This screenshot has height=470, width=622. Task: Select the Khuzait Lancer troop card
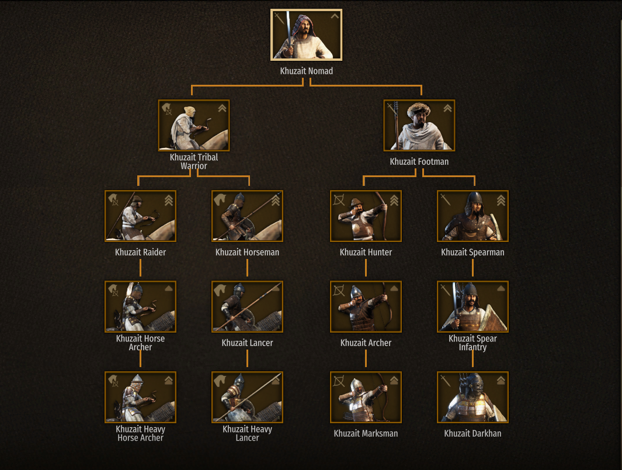(247, 306)
